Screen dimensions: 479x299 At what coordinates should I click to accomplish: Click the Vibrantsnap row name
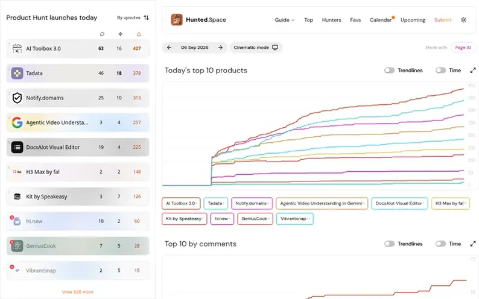point(41,271)
